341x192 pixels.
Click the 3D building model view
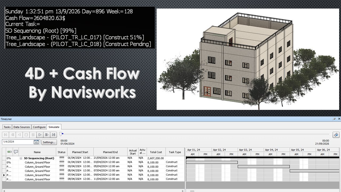point(248,59)
